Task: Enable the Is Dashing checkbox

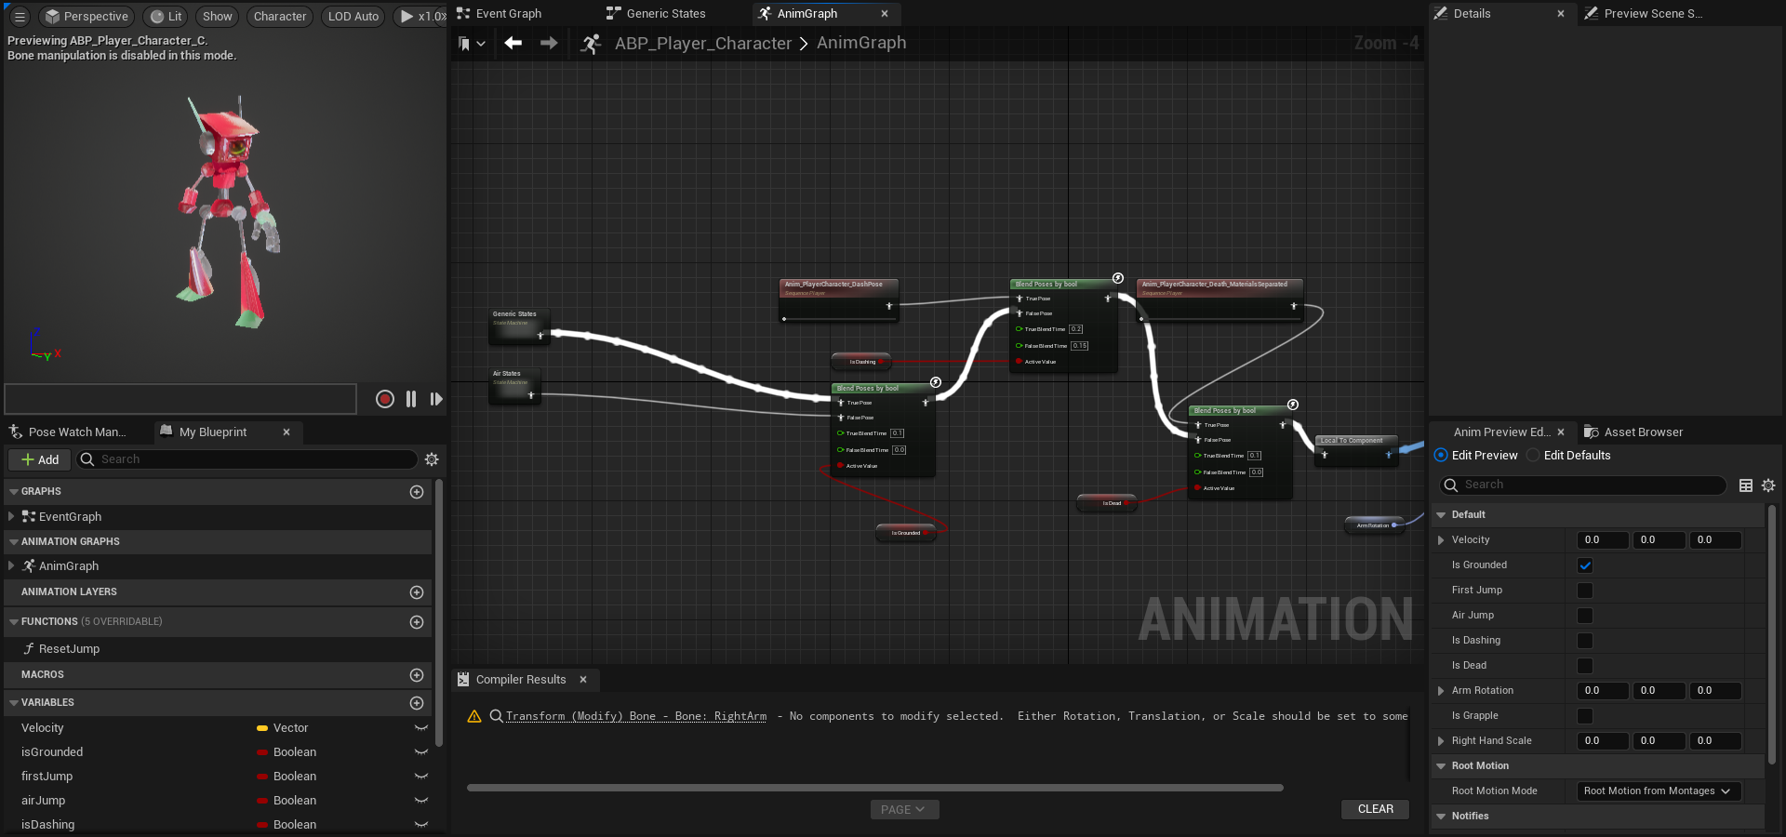Action: point(1585,641)
